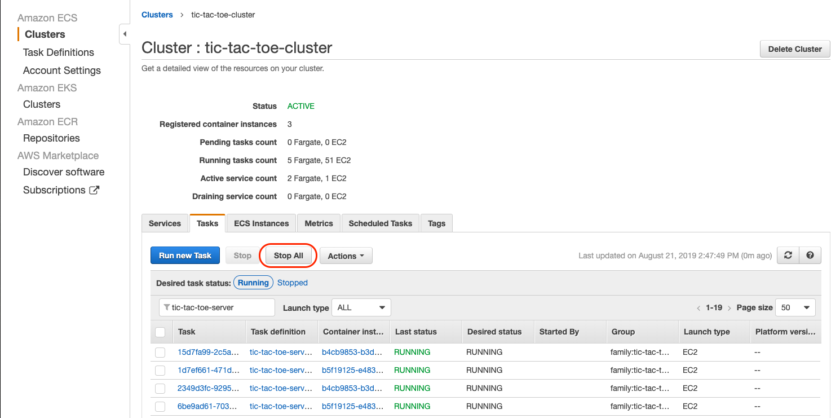Open the Actions dropdown menu
This screenshot has height=418, width=840.
click(346, 256)
